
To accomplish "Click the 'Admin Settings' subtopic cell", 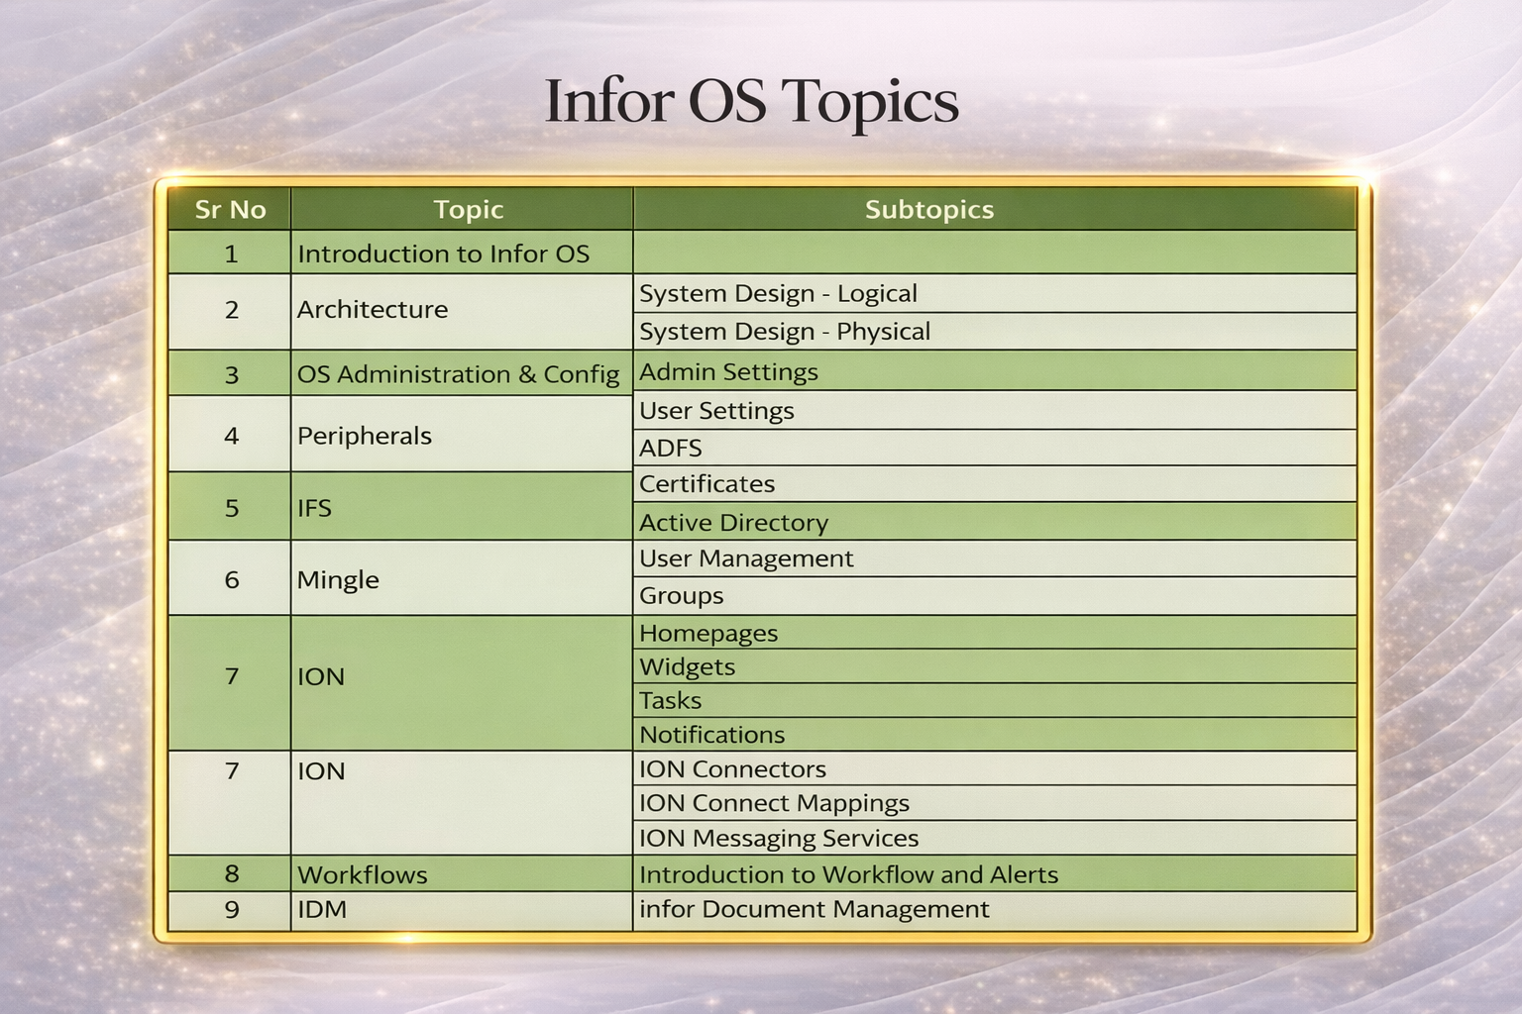I will (x=727, y=371).
